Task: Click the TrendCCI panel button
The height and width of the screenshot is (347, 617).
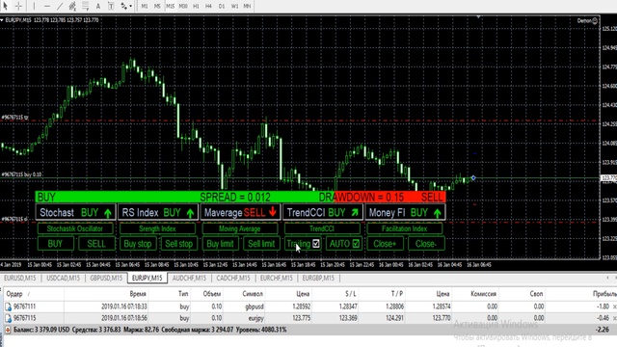Action: point(322,228)
